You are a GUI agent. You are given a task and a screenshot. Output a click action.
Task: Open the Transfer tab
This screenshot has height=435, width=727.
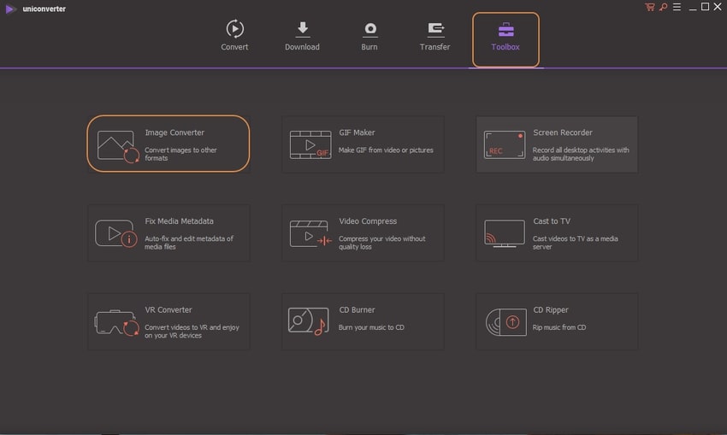(x=434, y=36)
